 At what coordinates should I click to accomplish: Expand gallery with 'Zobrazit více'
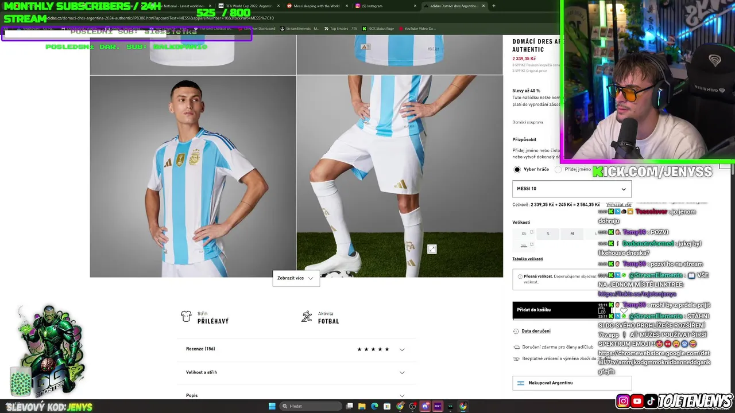click(x=296, y=278)
